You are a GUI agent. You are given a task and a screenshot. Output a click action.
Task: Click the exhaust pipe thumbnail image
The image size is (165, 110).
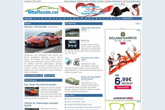pyautogui.click(x=72, y=62)
